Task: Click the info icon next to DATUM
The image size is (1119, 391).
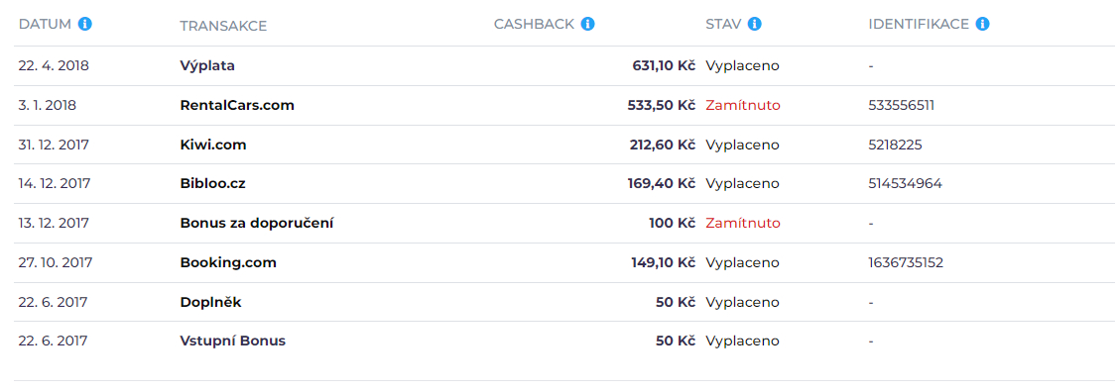Action: (x=85, y=24)
